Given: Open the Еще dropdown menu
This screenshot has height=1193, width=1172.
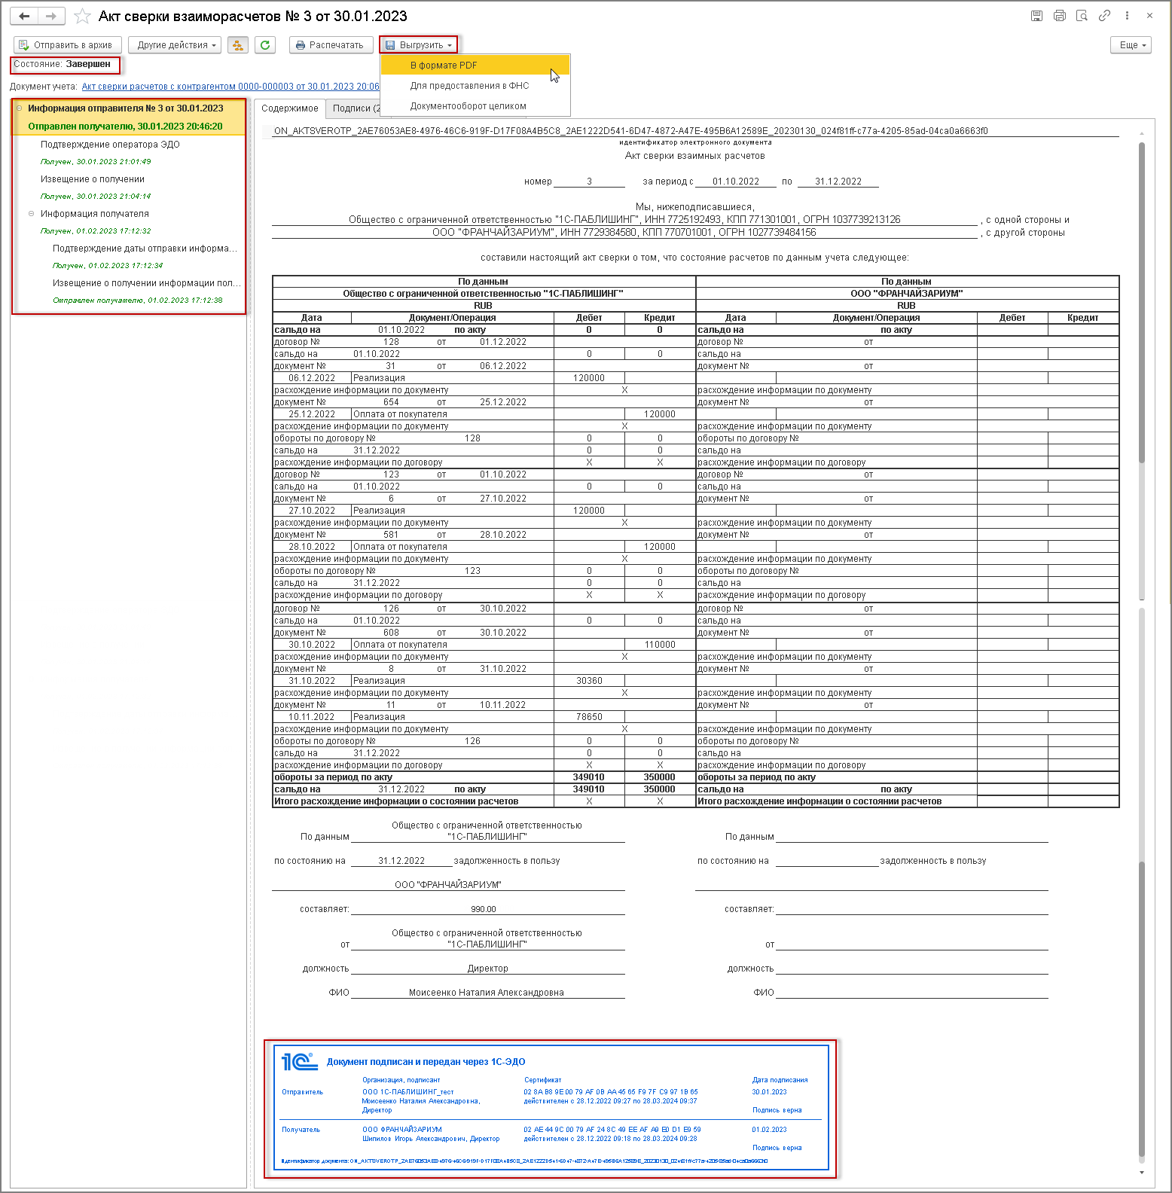Looking at the screenshot, I should coord(1131,45).
